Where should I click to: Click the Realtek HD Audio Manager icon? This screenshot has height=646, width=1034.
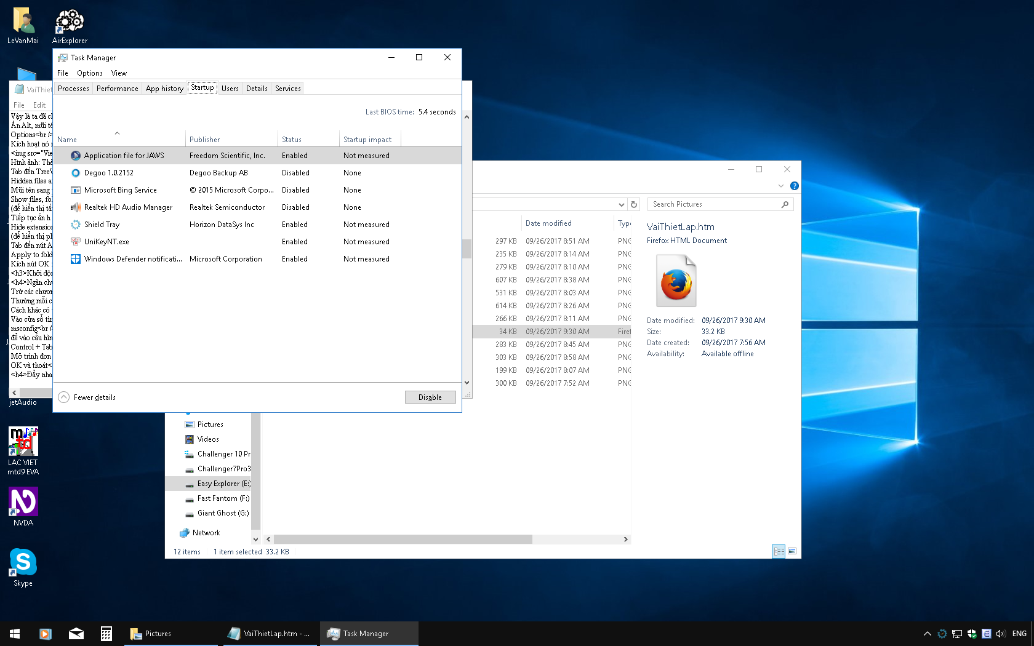pyautogui.click(x=76, y=207)
